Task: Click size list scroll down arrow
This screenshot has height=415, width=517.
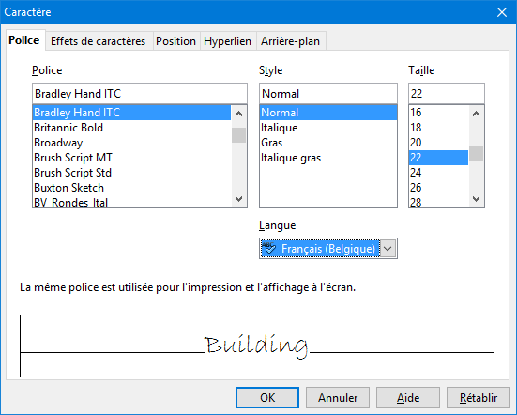Action: (476, 199)
